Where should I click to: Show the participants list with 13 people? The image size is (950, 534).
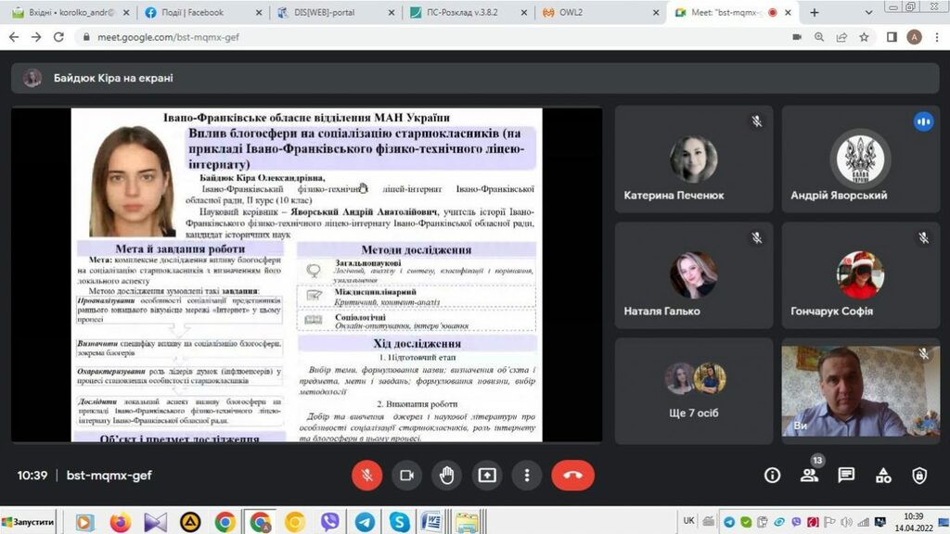click(809, 476)
